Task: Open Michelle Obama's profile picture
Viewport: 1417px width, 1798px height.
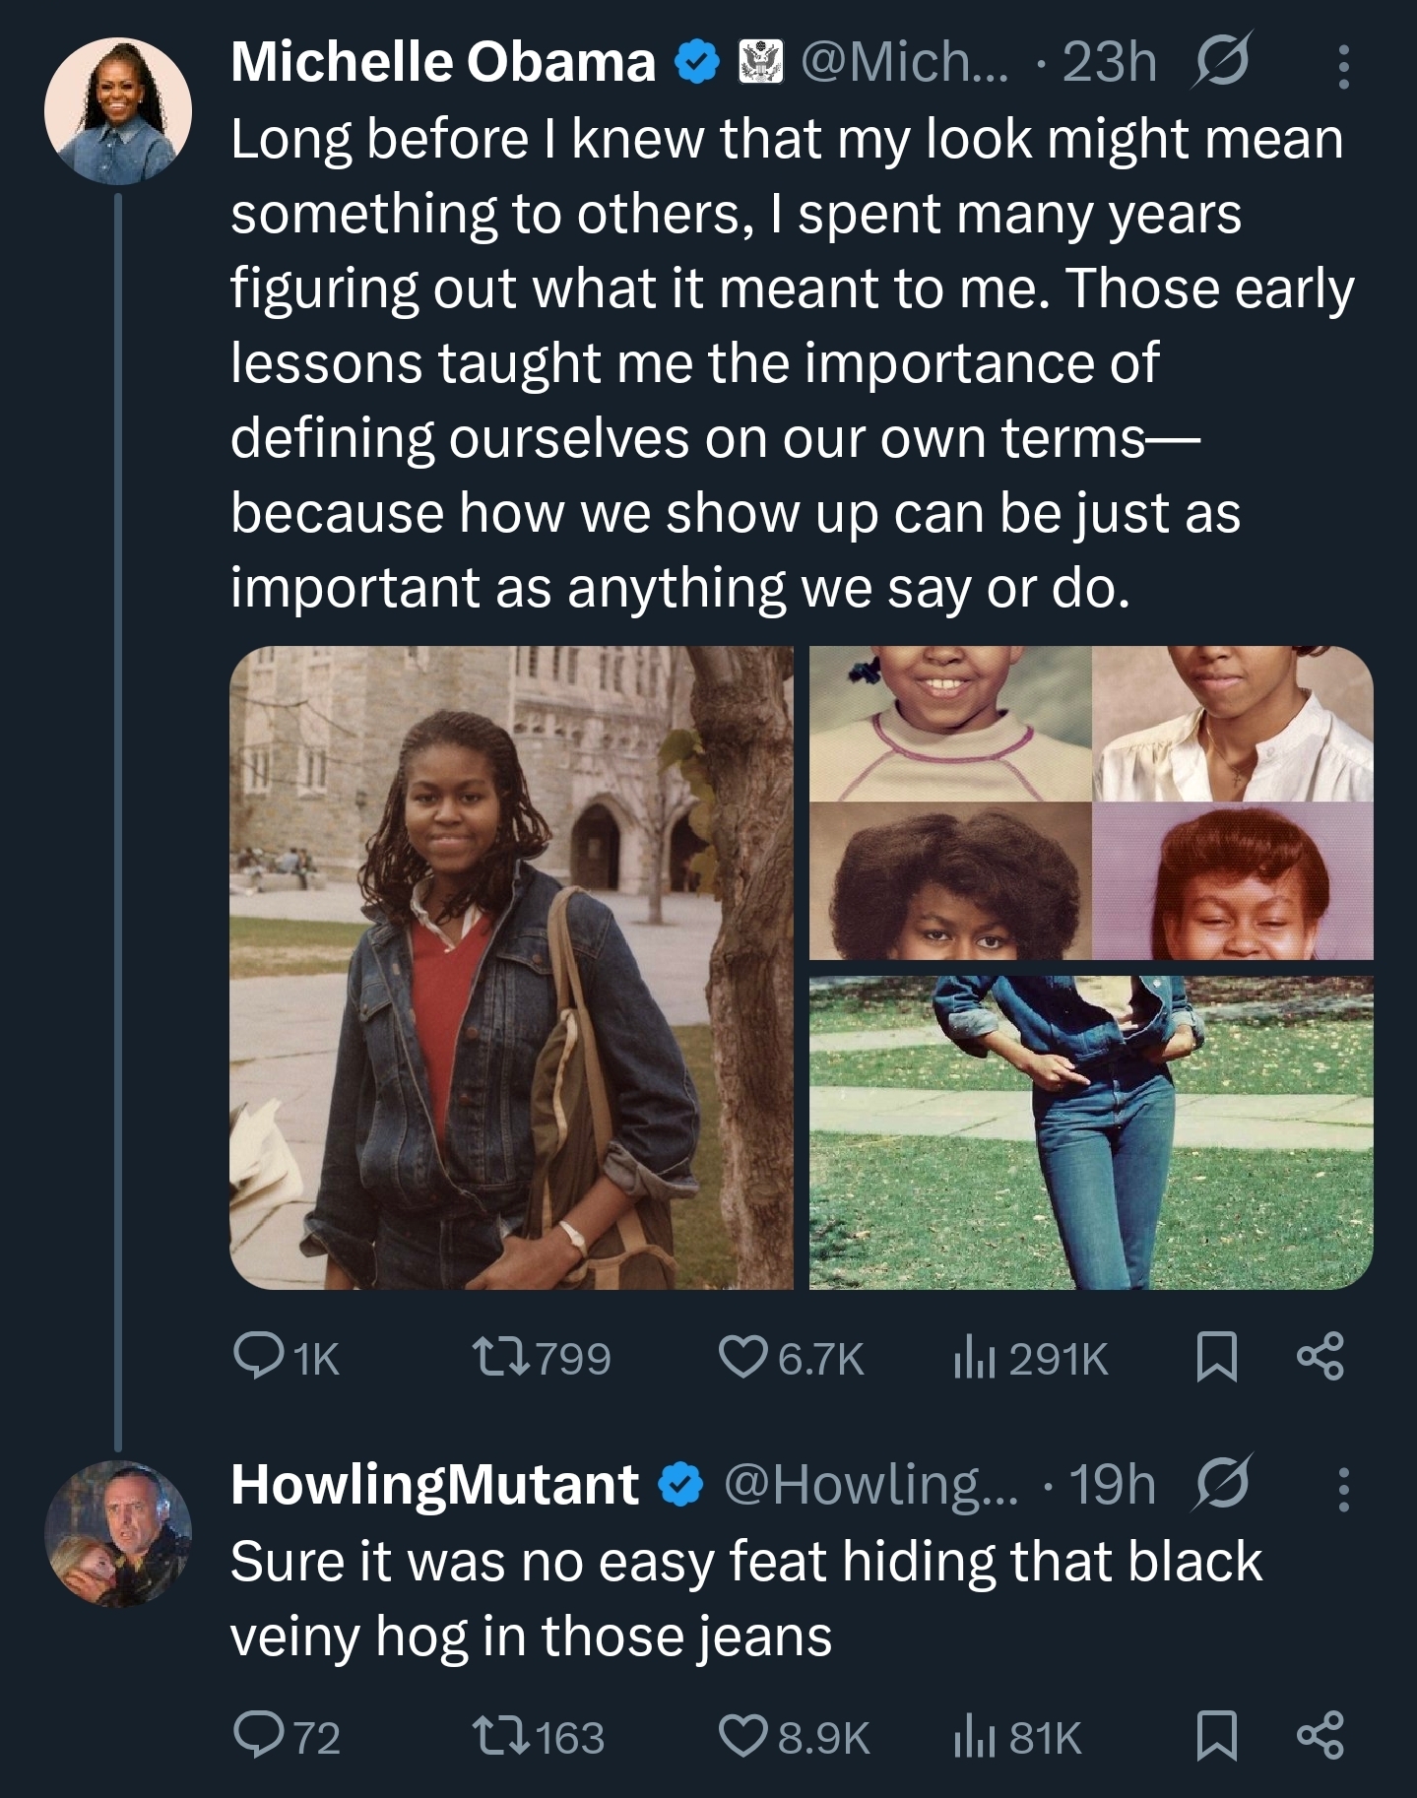Action: coord(117,111)
